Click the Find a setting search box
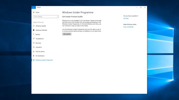The image size is (179, 100). 46,17
